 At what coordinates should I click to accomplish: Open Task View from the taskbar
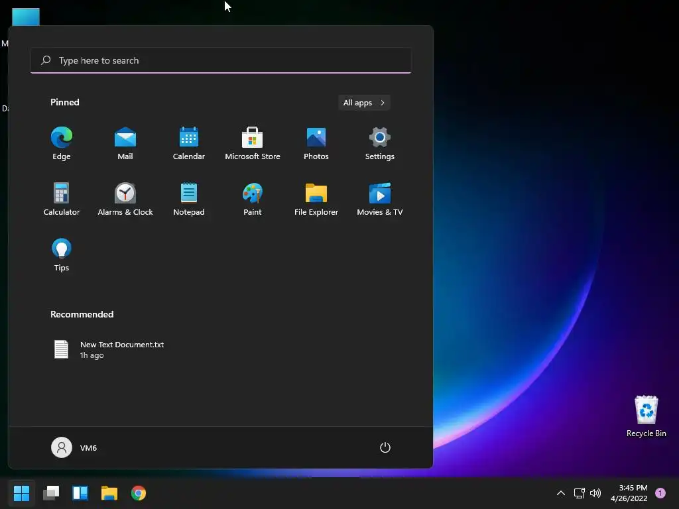pyautogui.click(x=50, y=493)
